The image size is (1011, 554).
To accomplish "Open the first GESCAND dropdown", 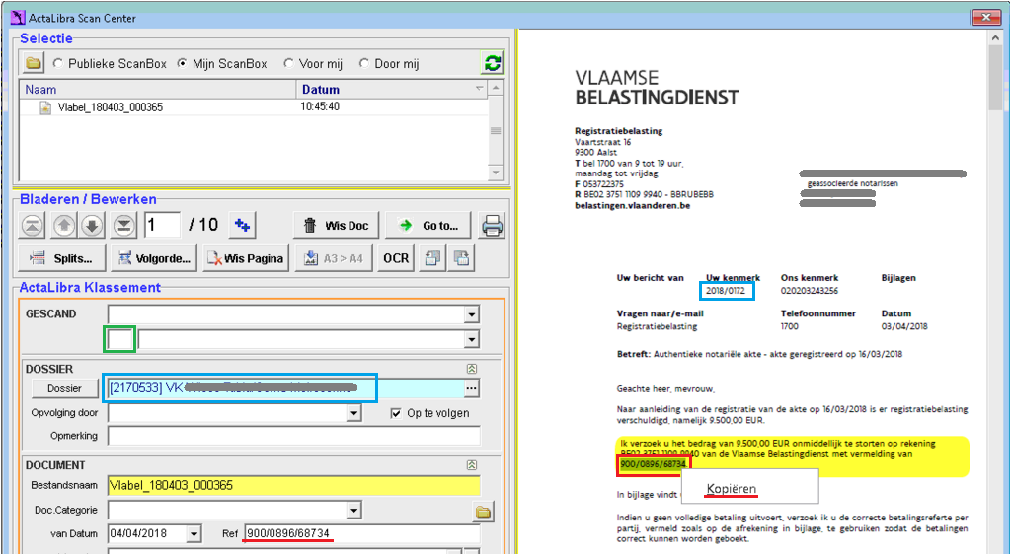I will coord(472,314).
